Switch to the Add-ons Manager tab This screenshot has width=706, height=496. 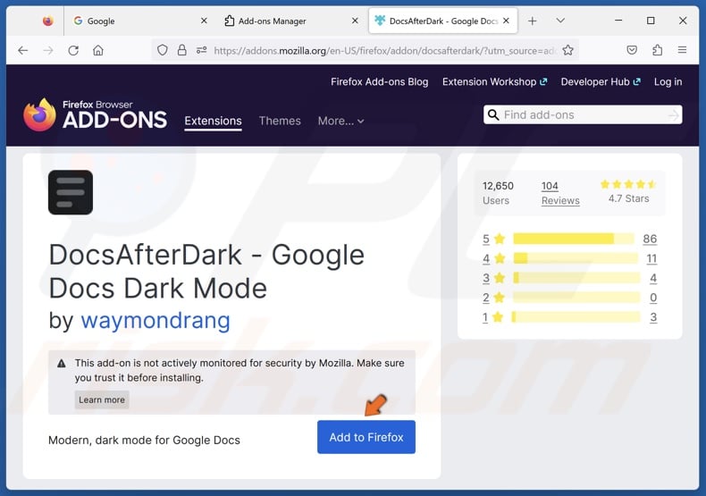click(x=291, y=21)
